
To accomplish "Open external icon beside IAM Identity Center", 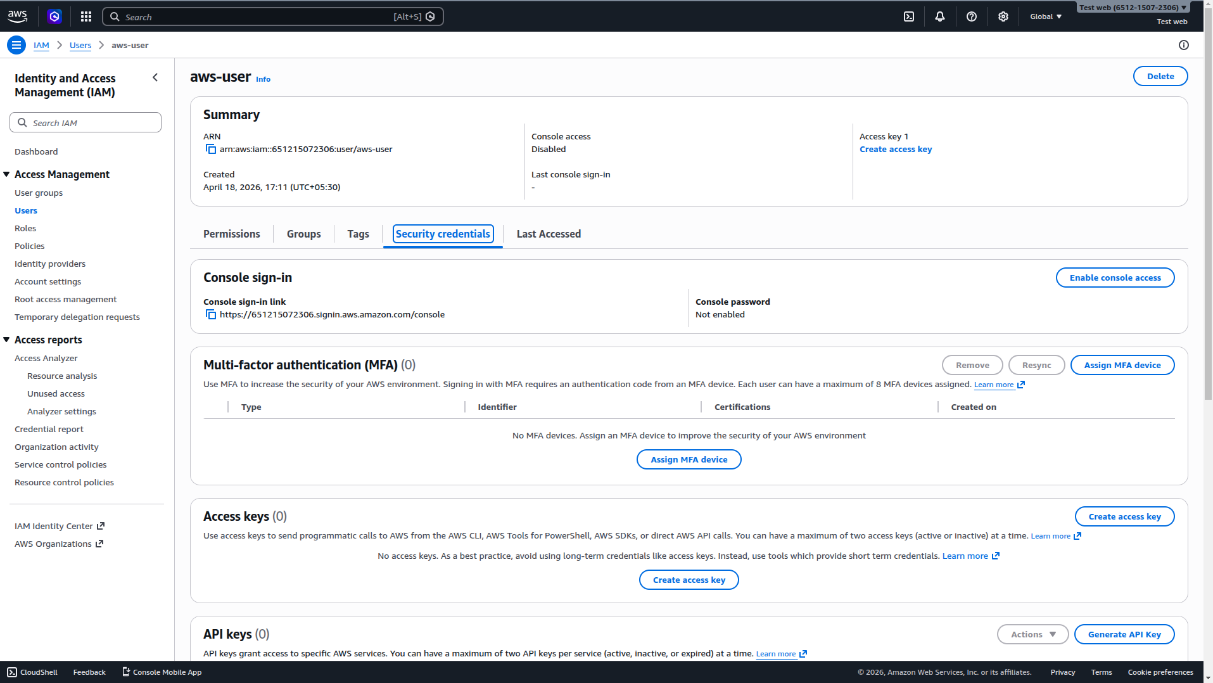I will click(101, 526).
